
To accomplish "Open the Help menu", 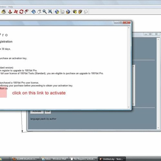I will point(11,7).
